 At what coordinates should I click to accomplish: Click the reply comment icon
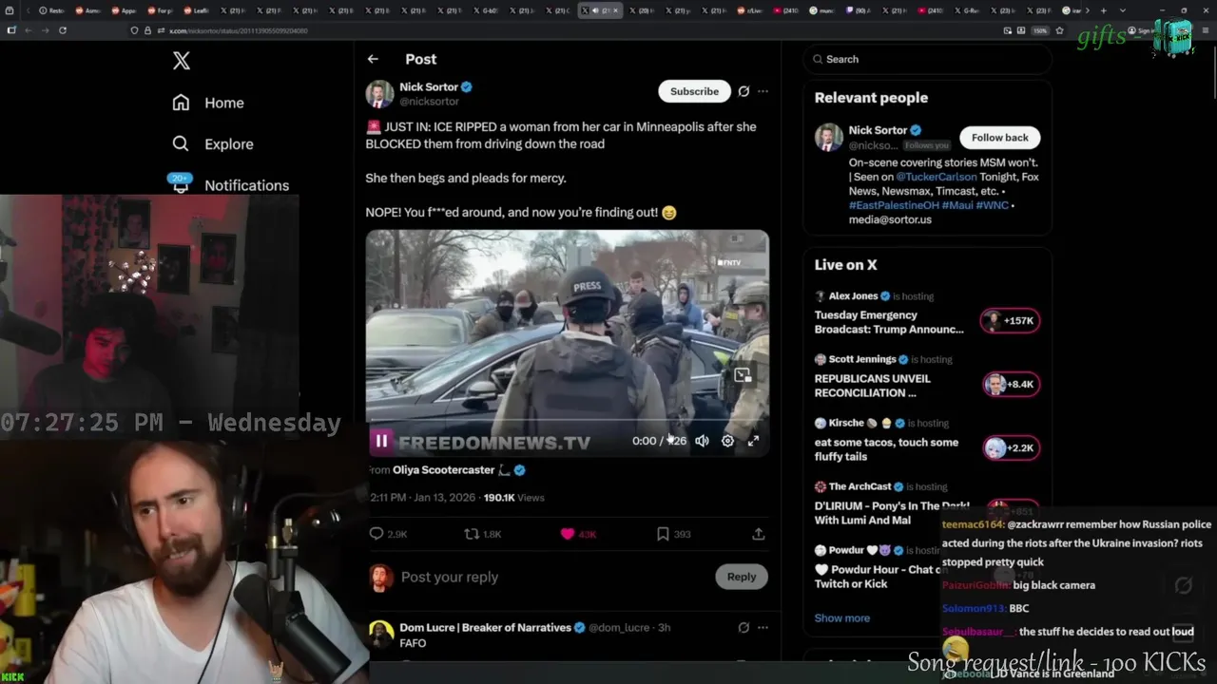coord(377,534)
